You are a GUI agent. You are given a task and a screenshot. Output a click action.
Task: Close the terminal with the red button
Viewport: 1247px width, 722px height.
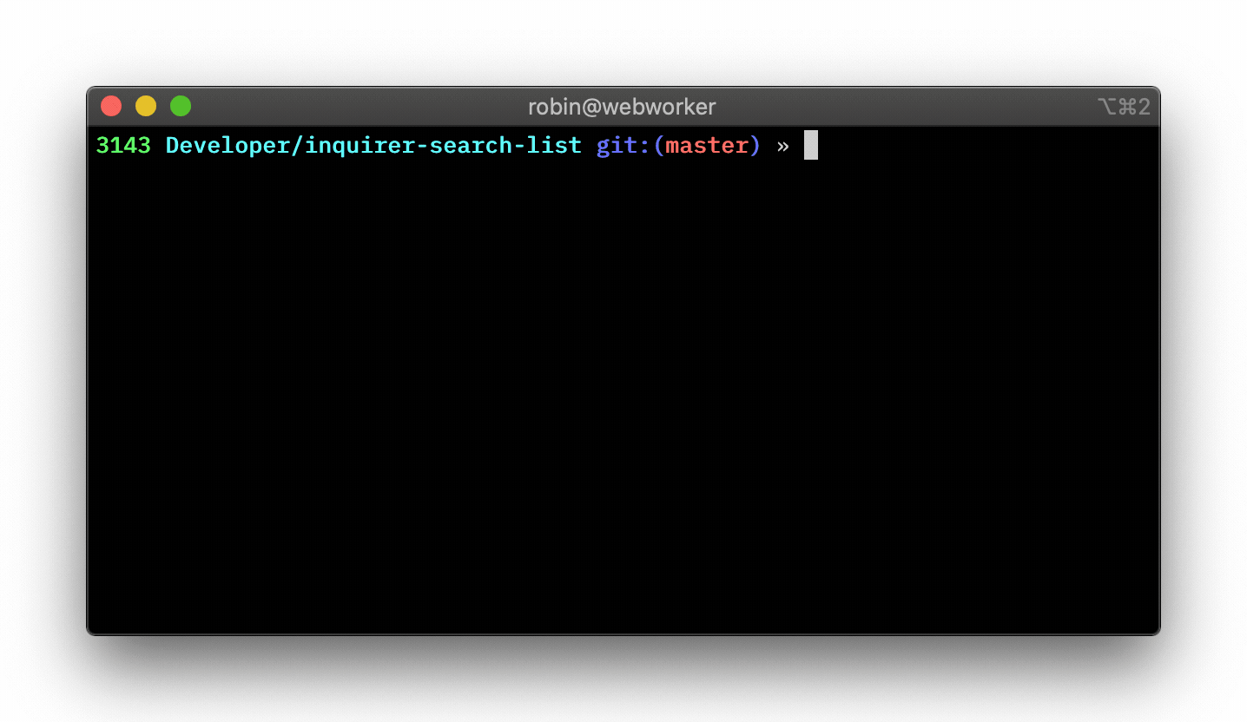pyautogui.click(x=111, y=107)
